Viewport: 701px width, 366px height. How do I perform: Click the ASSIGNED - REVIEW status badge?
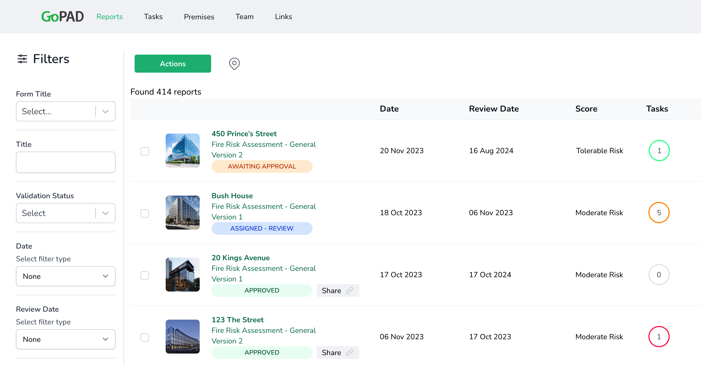coord(262,228)
